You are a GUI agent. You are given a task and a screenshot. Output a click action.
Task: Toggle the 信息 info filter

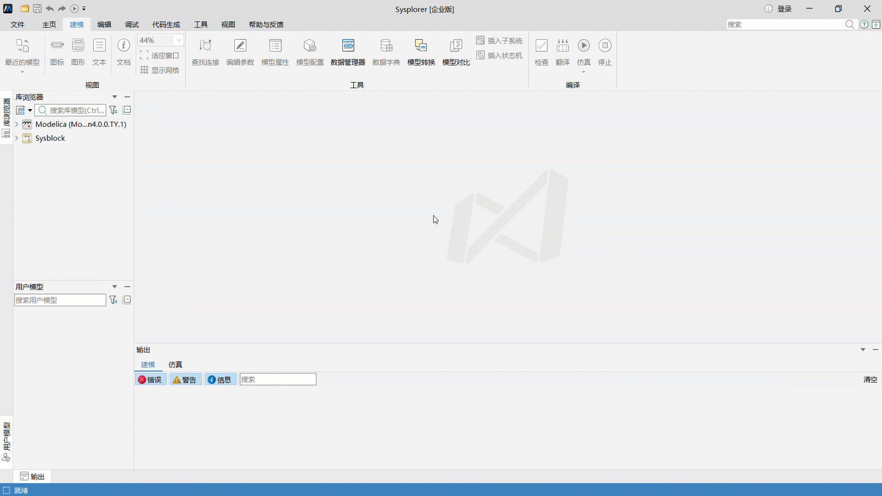(x=219, y=379)
